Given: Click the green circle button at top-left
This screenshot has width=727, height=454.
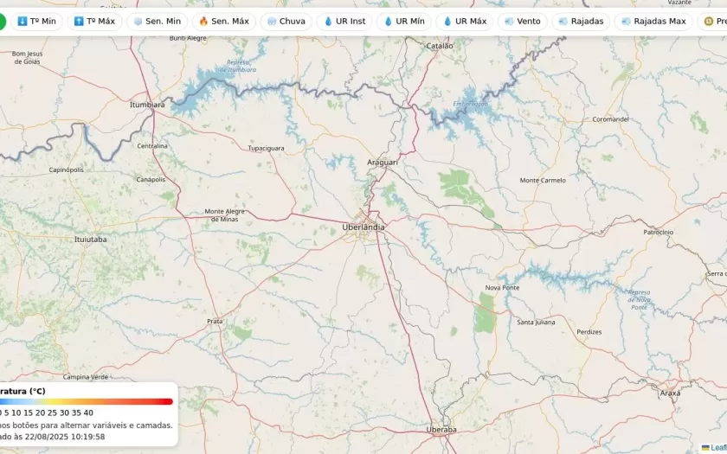Looking at the screenshot, I should click(x=3, y=22).
